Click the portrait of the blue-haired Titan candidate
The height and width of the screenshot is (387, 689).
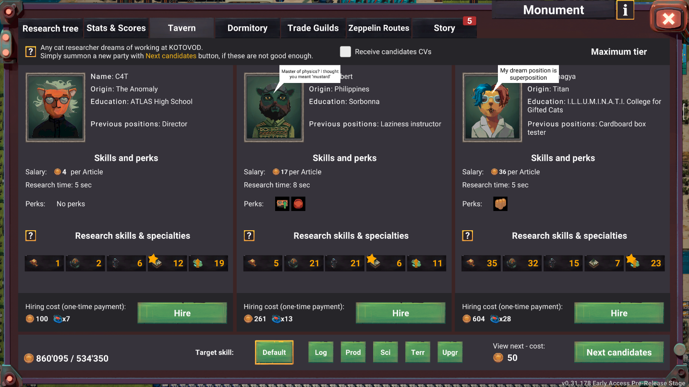pyautogui.click(x=492, y=107)
